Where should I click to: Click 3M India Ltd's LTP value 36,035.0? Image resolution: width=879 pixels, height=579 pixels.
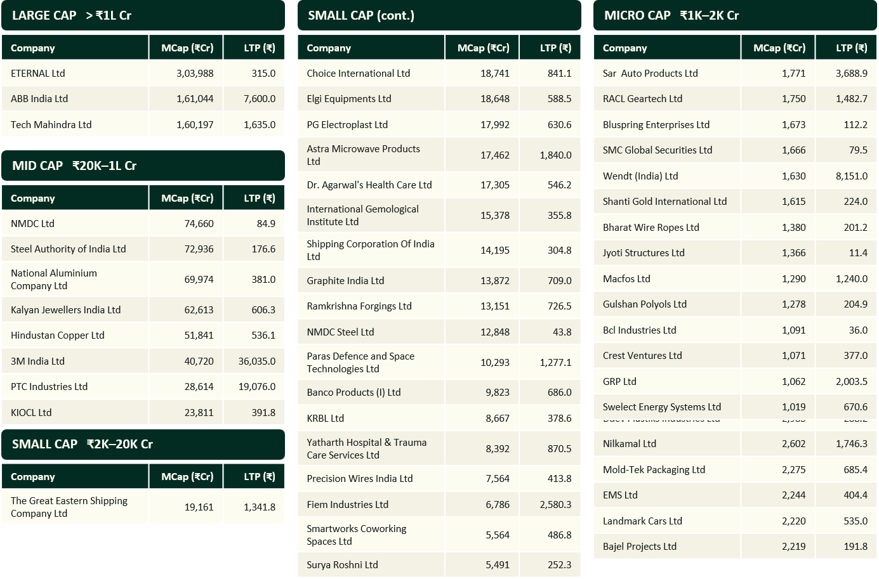point(257,361)
